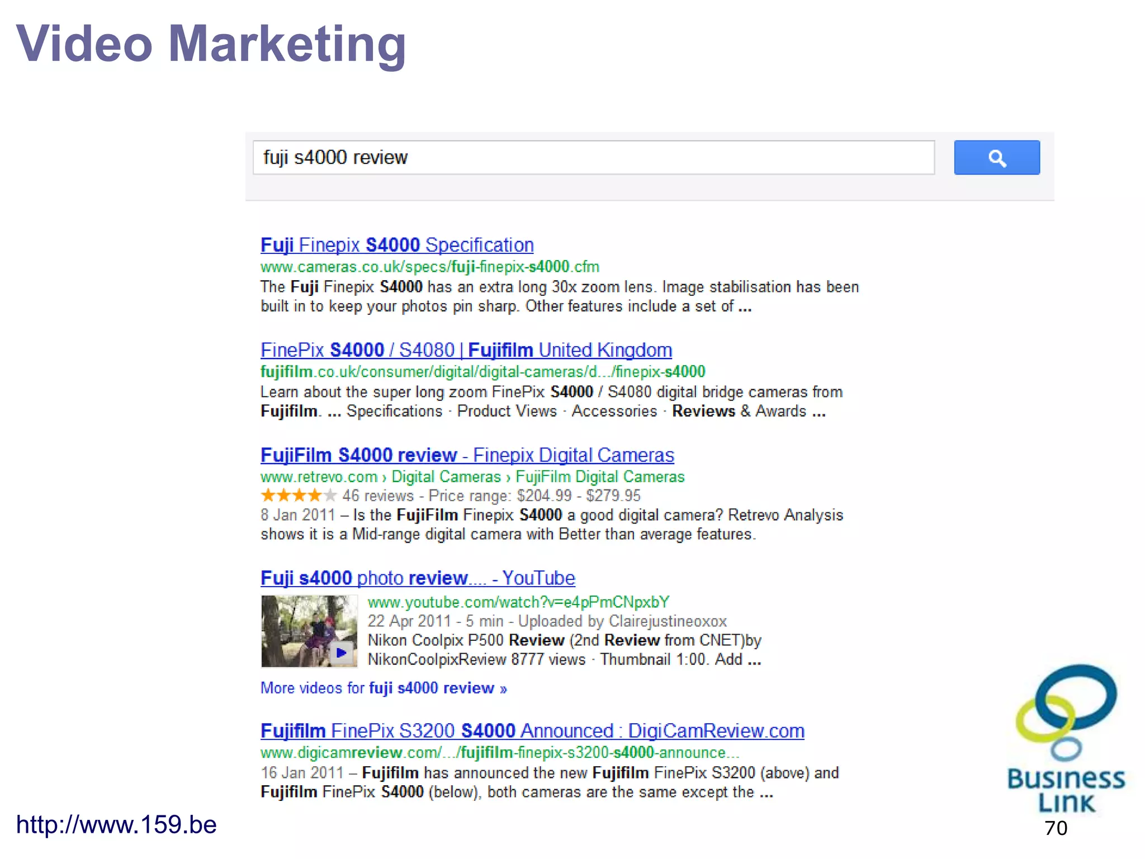Click the slide number 70
Viewport: 1145px width, 859px height.
click(x=1056, y=828)
